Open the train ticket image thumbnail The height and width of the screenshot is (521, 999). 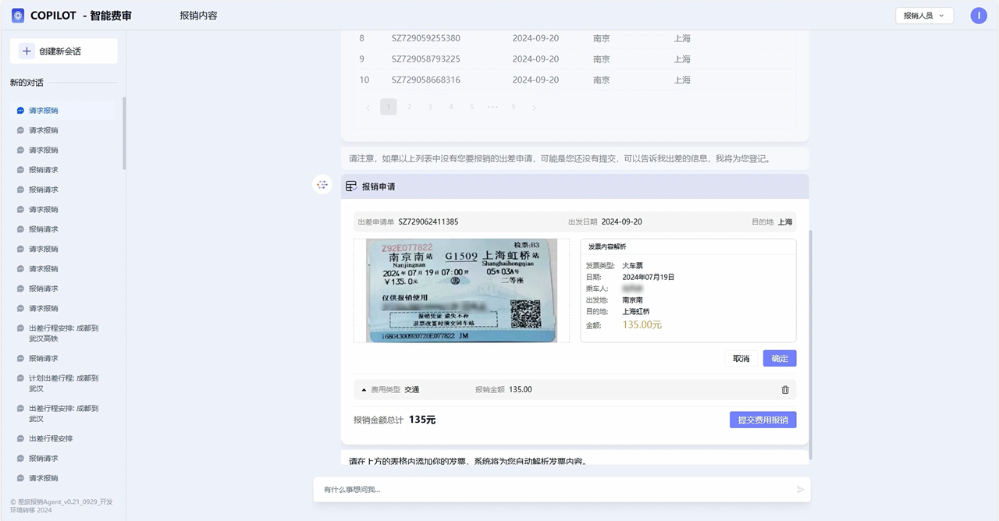[461, 290]
